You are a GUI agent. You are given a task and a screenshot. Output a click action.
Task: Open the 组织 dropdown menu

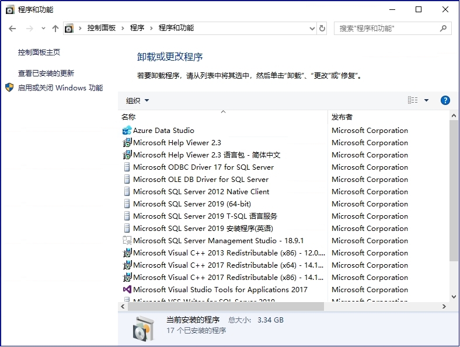[137, 100]
